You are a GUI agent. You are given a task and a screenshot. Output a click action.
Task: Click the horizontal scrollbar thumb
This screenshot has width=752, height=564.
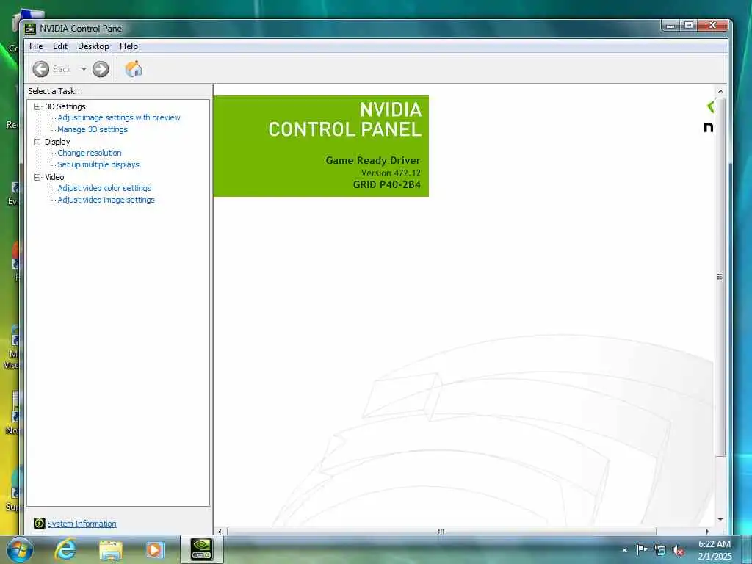[x=441, y=532]
